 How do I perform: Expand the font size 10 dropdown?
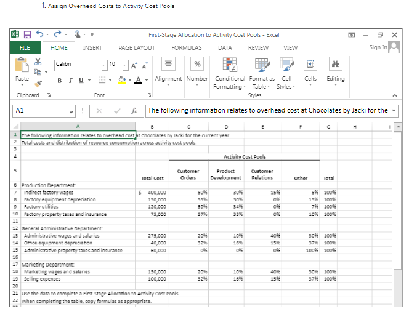pyautogui.click(x=124, y=65)
